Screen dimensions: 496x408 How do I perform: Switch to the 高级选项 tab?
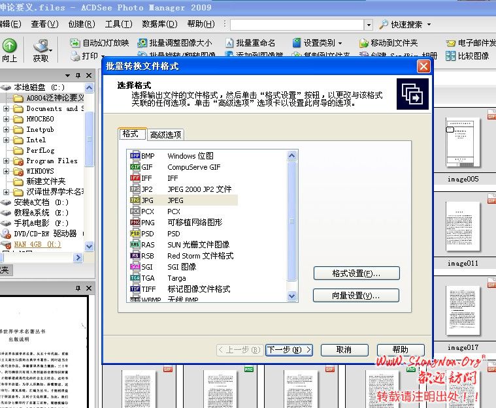click(165, 135)
